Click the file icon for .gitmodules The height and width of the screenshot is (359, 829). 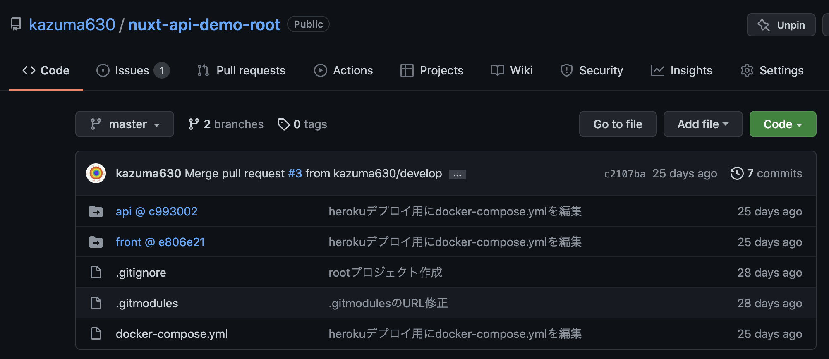[x=96, y=303]
